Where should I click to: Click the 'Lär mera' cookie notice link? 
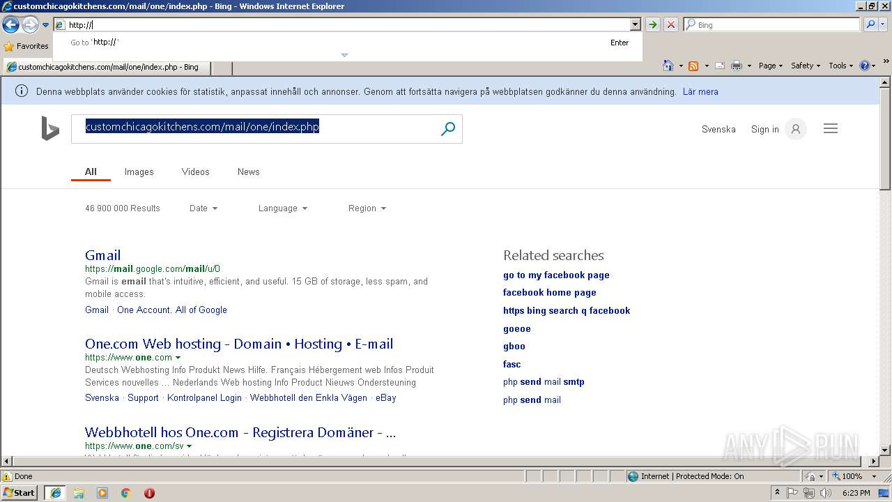point(700,91)
